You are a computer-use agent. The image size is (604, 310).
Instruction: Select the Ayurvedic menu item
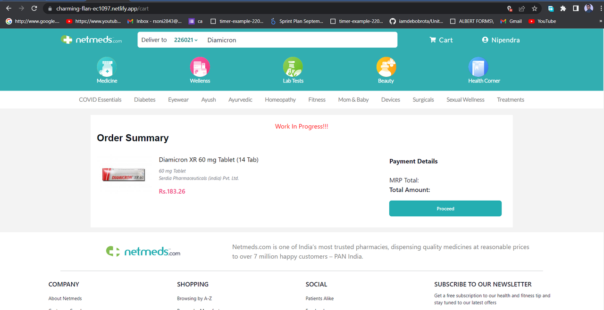(x=240, y=100)
